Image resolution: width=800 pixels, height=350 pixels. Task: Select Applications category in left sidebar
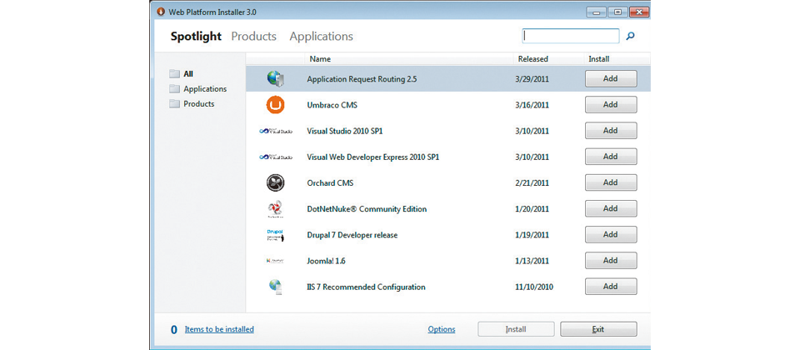tap(205, 89)
